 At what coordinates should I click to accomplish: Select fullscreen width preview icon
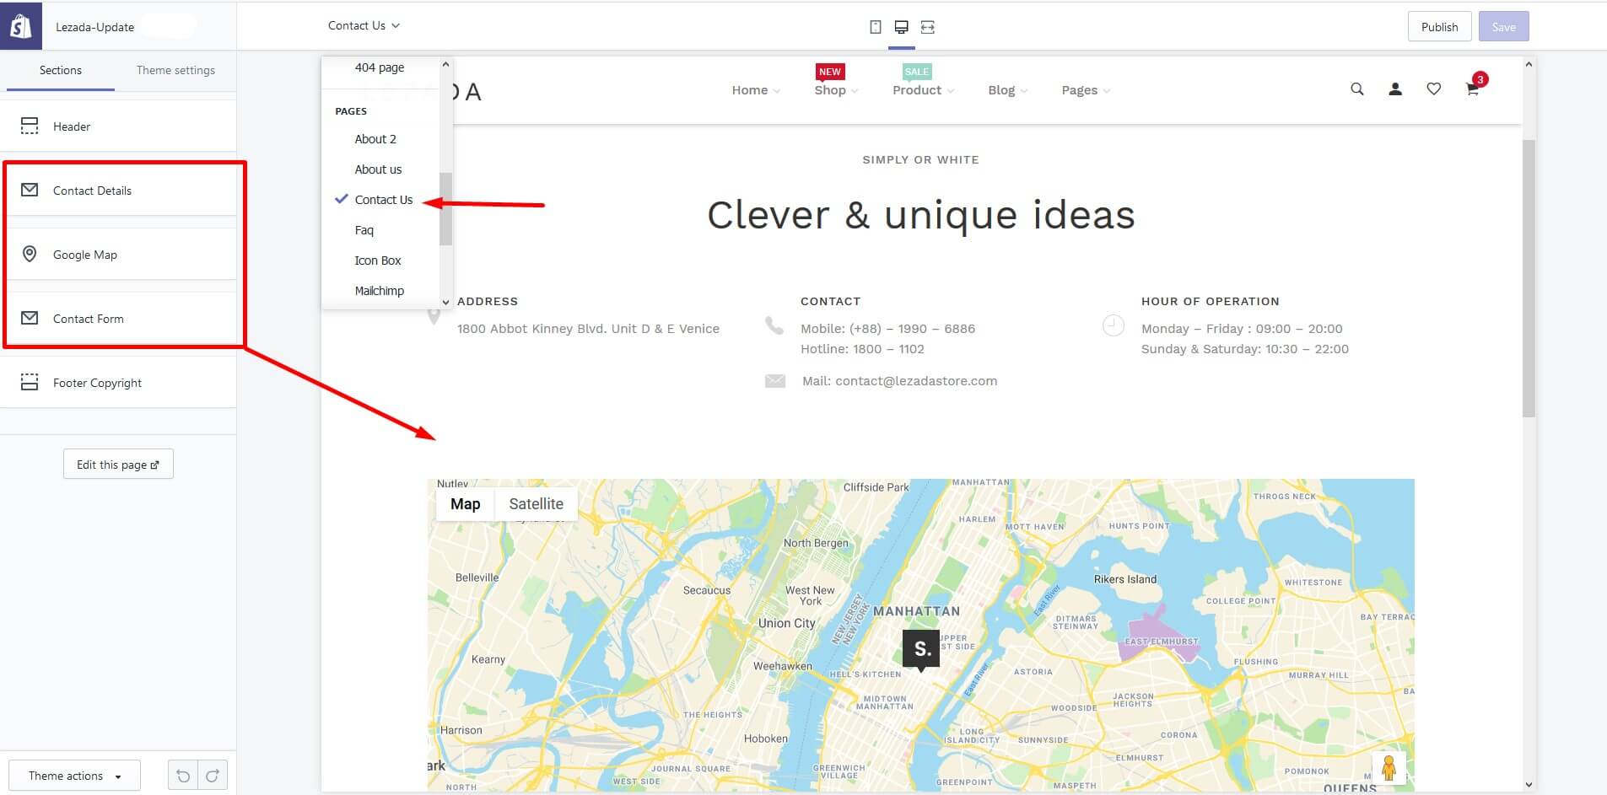(928, 27)
